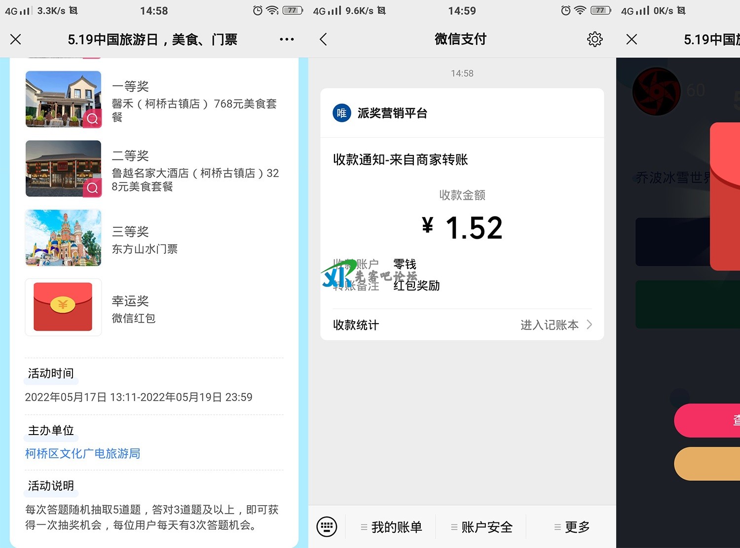Open 账户安全 menu
The height and width of the screenshot is (548, 740).
481,527
